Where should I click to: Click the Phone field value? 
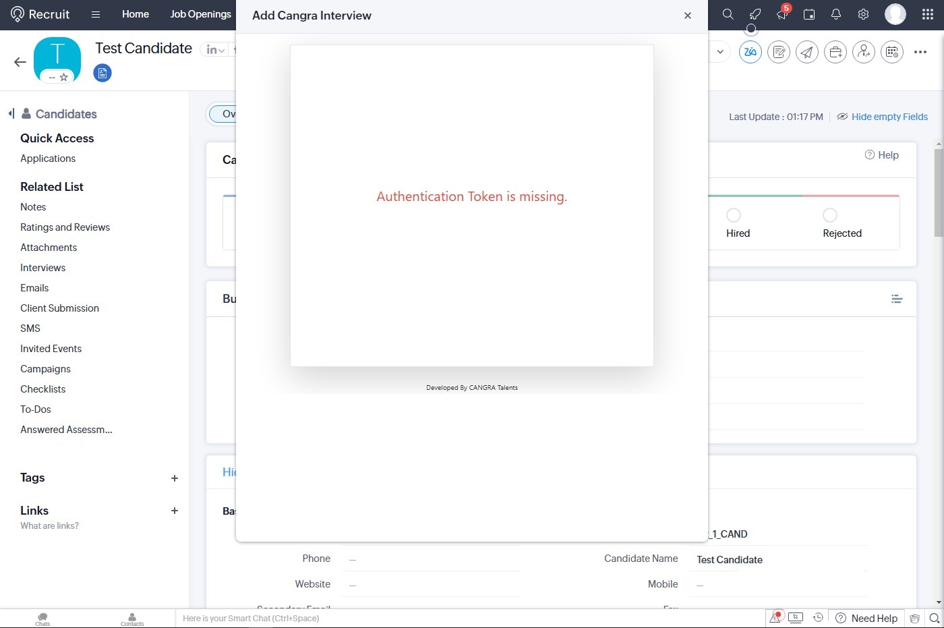coord(432,559)
